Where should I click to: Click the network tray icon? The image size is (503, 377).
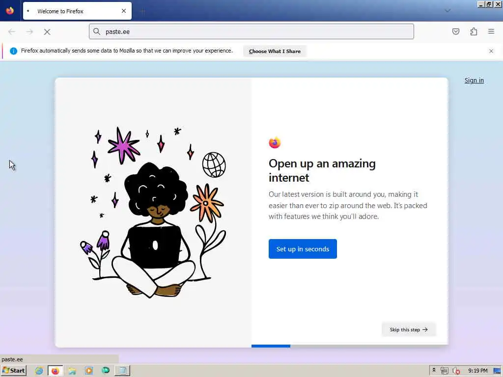tap(444, 371)
